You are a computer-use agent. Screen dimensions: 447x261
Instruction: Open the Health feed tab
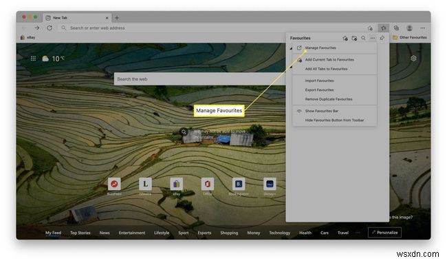[305, 233]
